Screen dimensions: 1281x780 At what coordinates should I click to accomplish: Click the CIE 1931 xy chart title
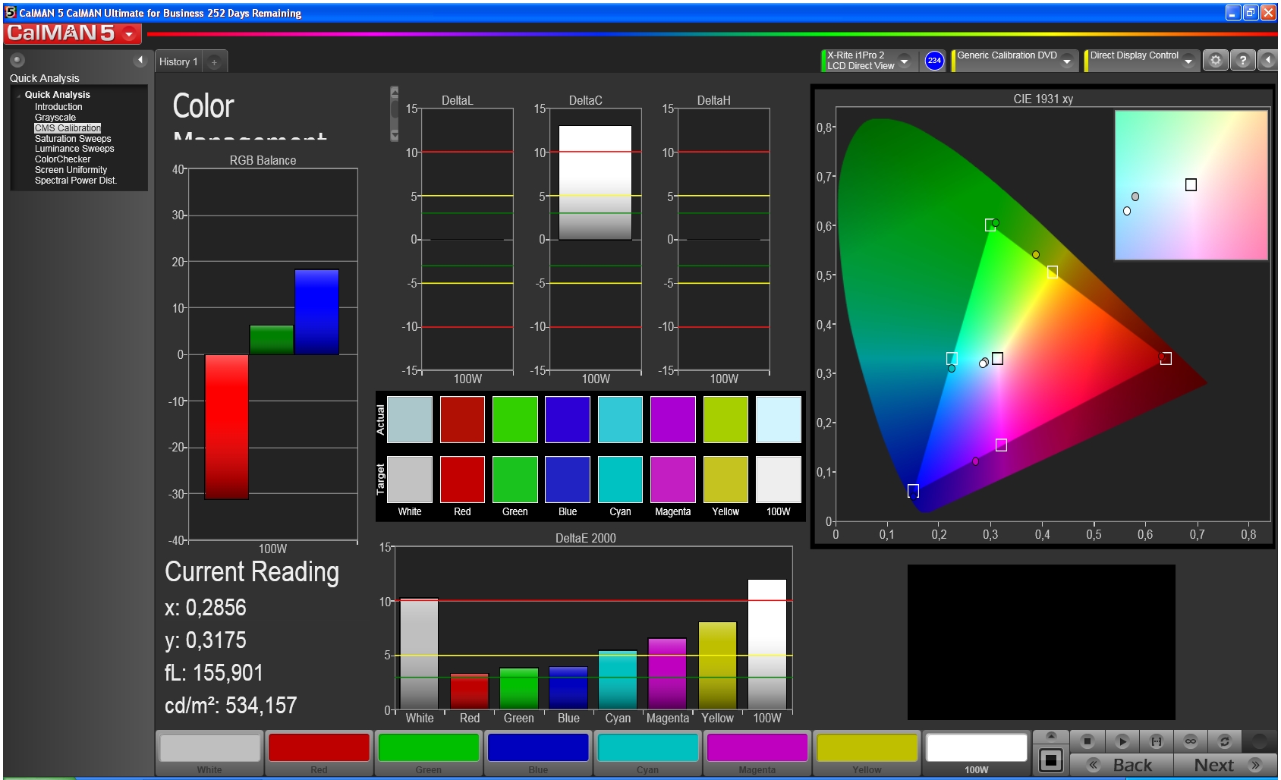point(1043,99)
